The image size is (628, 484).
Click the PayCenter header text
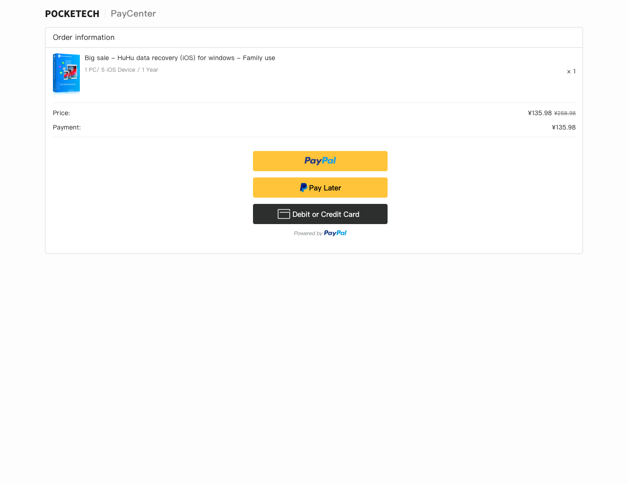(133, 14)
